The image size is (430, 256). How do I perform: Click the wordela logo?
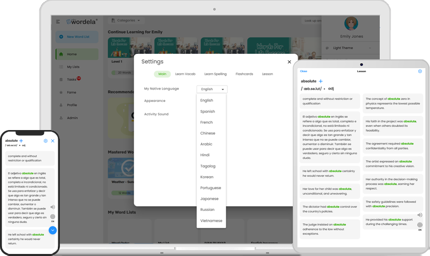click(82, 22)
